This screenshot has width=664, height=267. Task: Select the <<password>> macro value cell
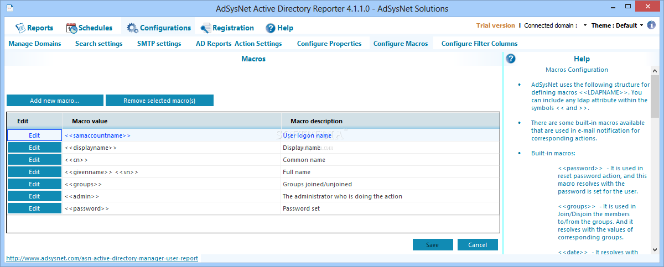[x=172, y=208]
